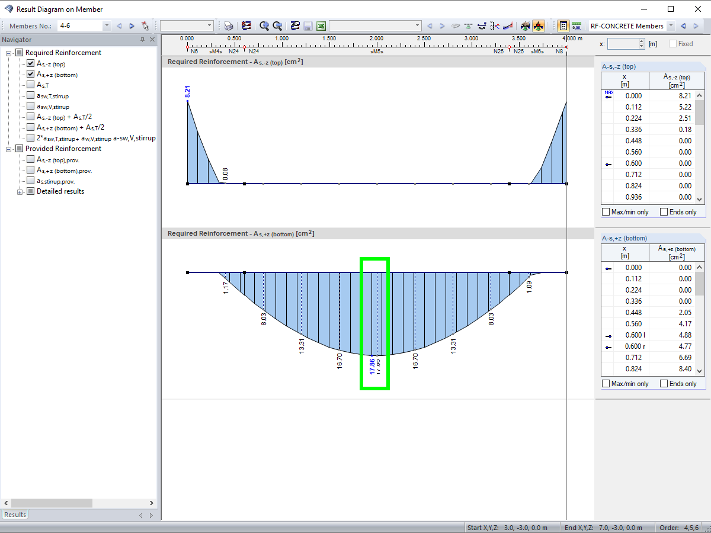Open the RF-CONCRETE Members module dropdown
The height and width of the screenshot is (533, 711).
click(670, 25)
